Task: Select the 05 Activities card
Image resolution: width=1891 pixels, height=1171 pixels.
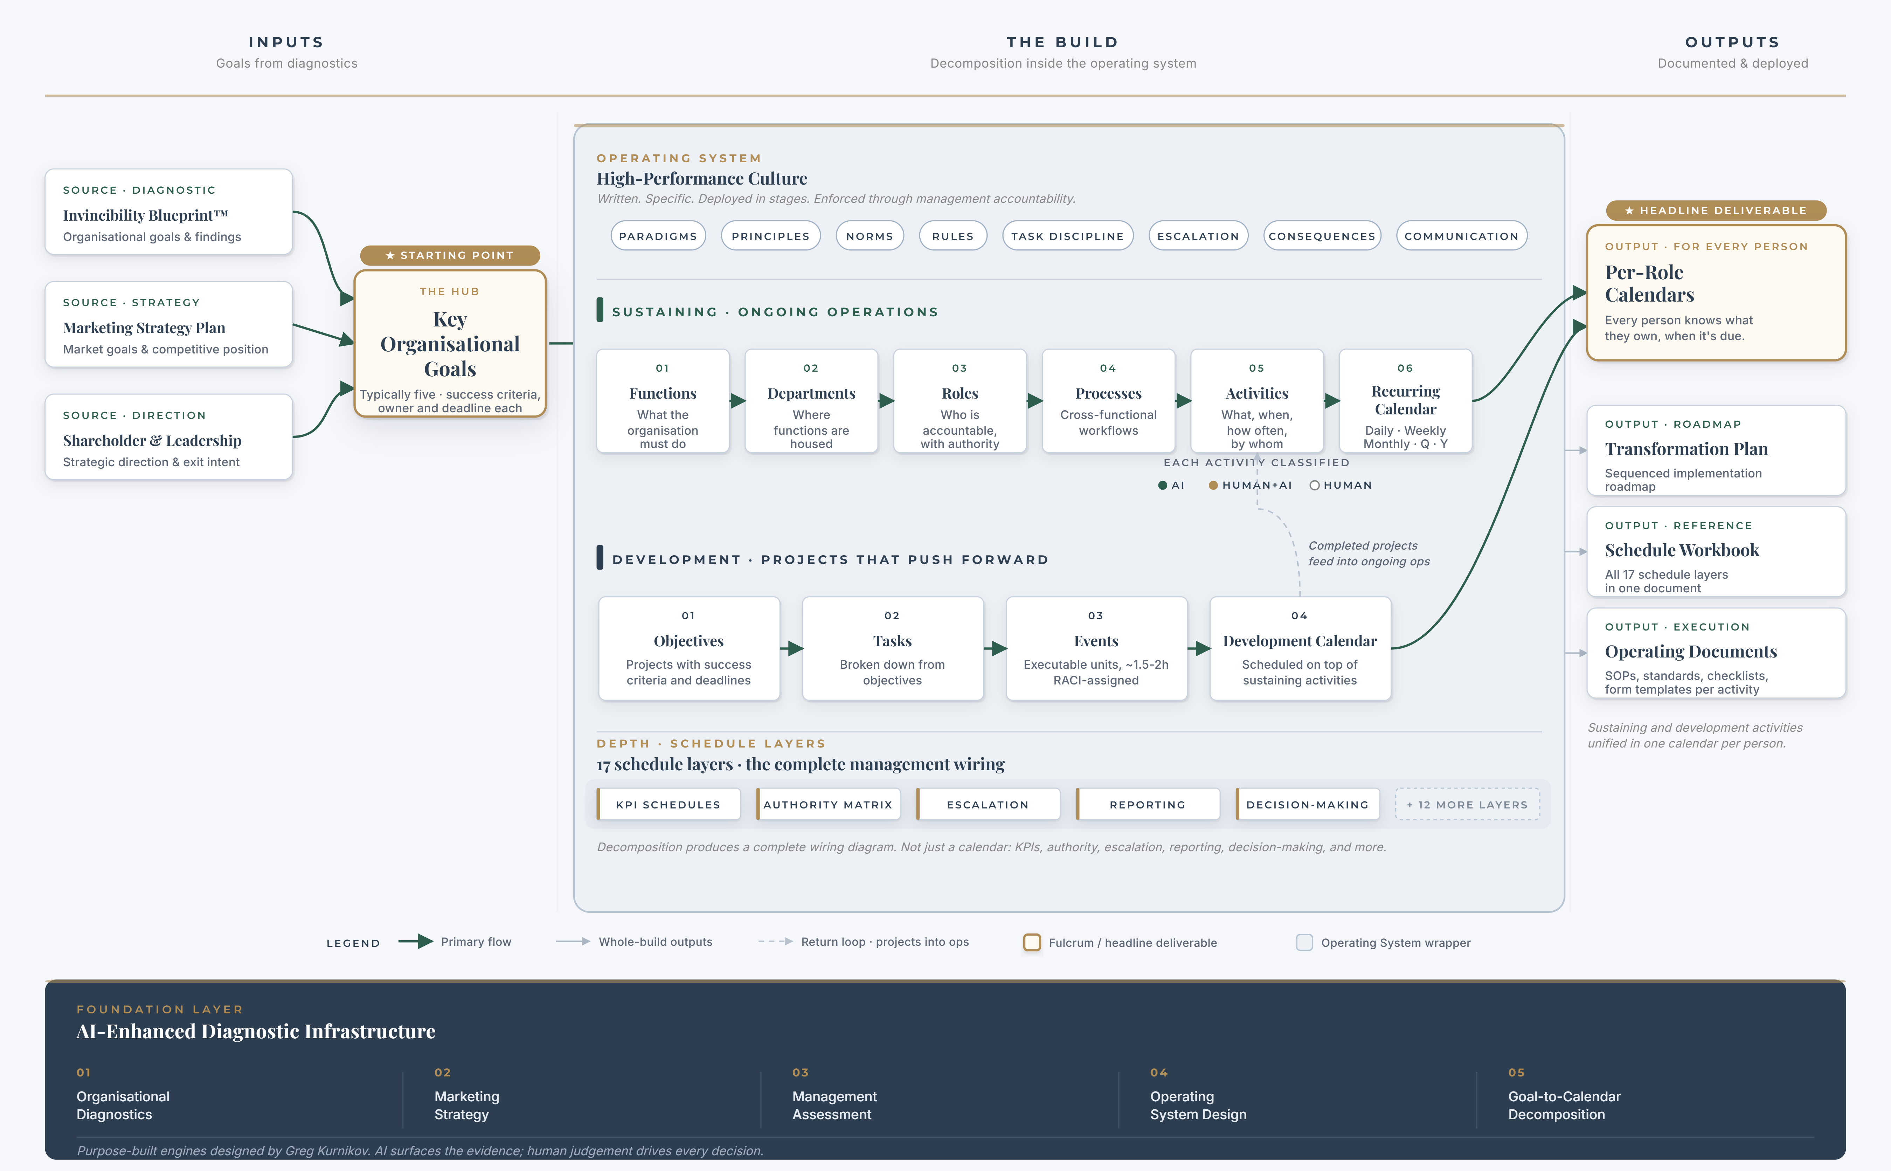Action: point(1257,401)
